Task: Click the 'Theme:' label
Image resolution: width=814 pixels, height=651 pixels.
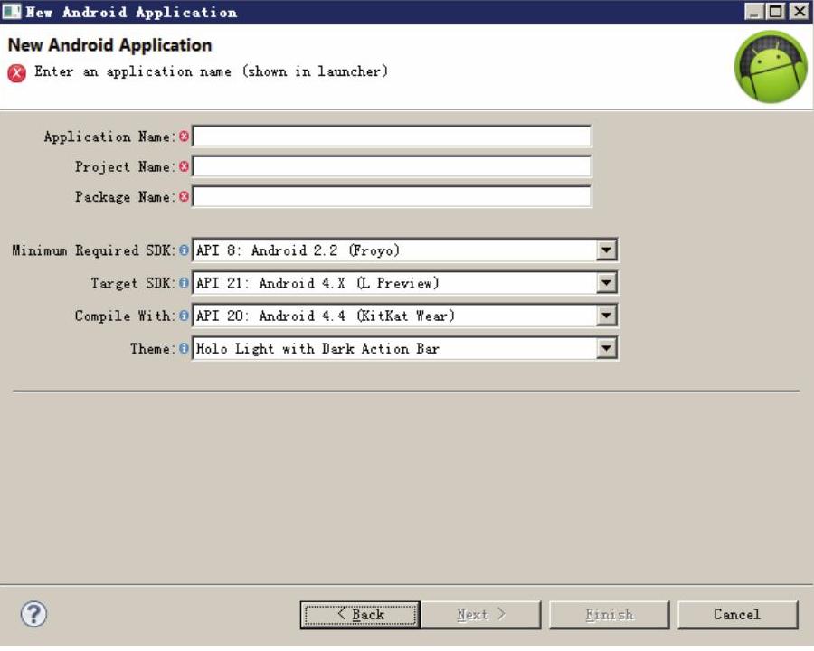Action: point(153,349)
